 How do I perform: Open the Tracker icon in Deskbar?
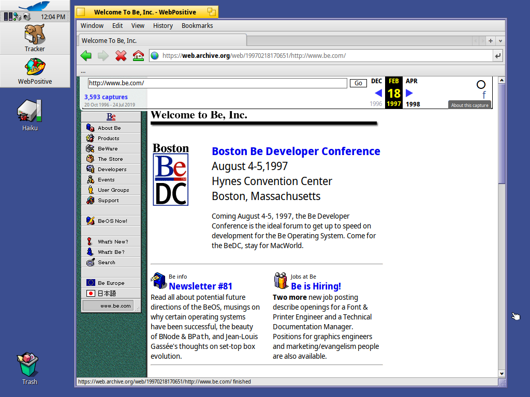pyautogui.click(x=35, y=38)
